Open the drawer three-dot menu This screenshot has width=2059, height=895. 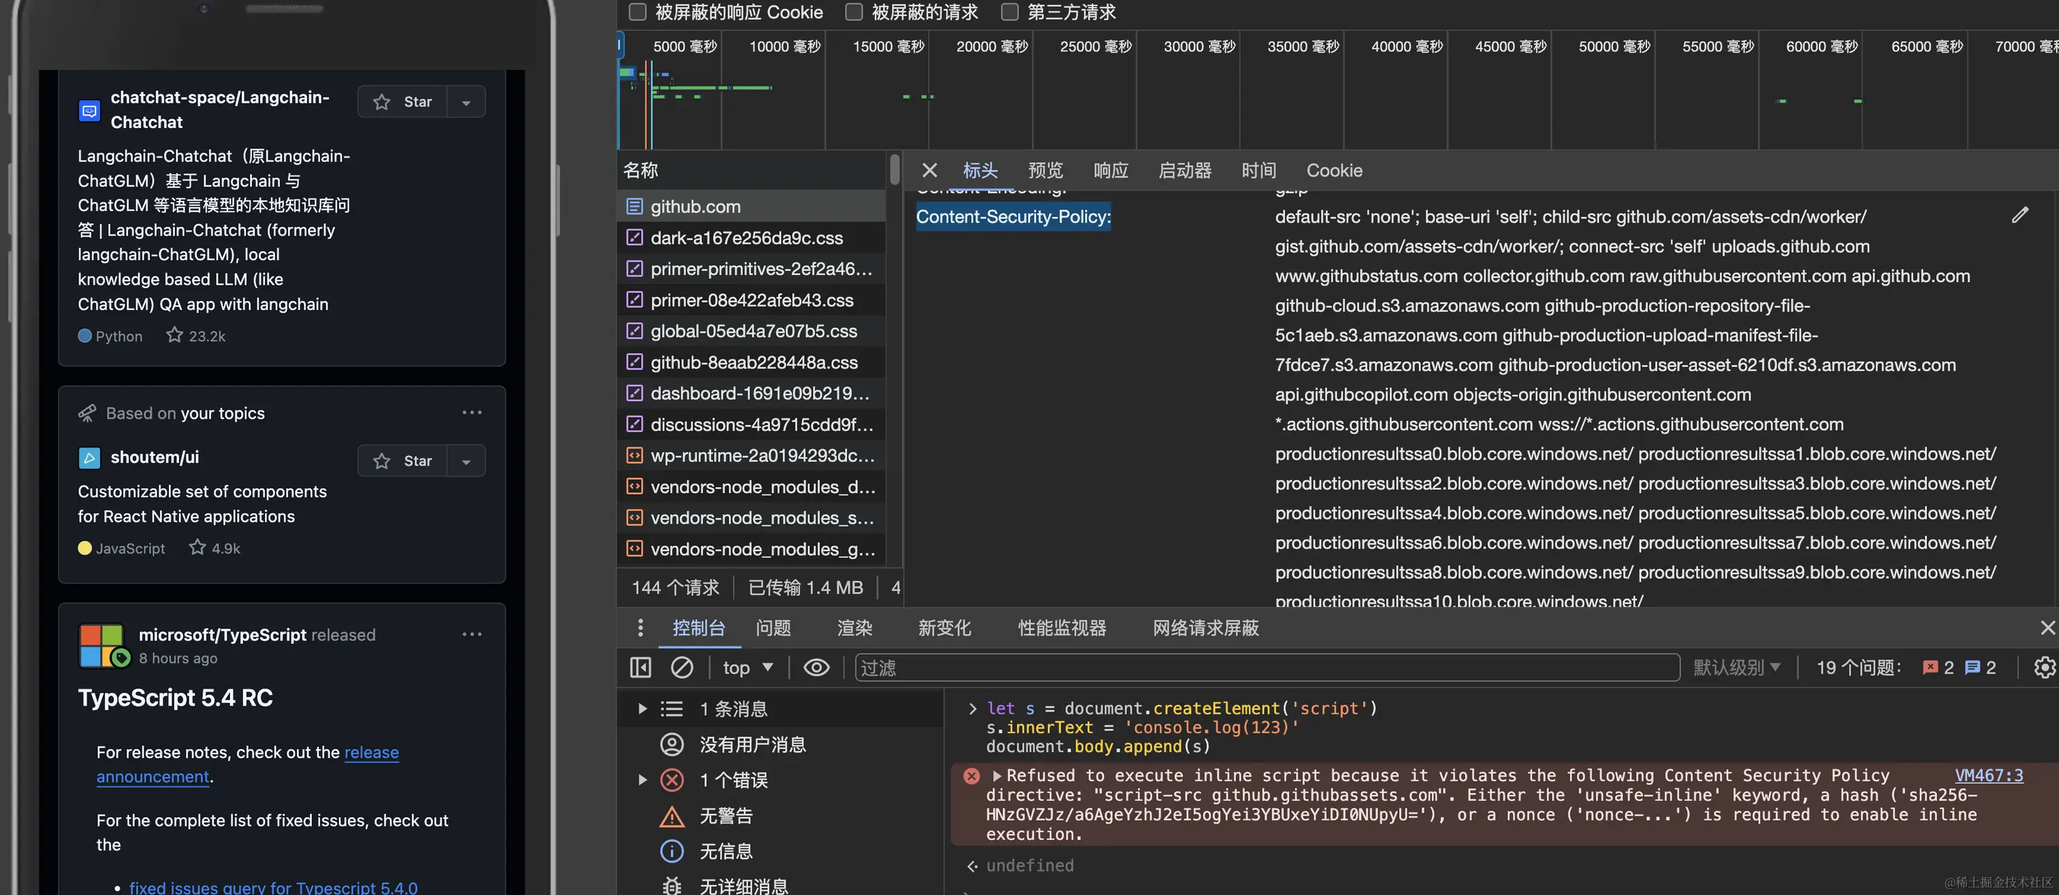pos(639,628)
